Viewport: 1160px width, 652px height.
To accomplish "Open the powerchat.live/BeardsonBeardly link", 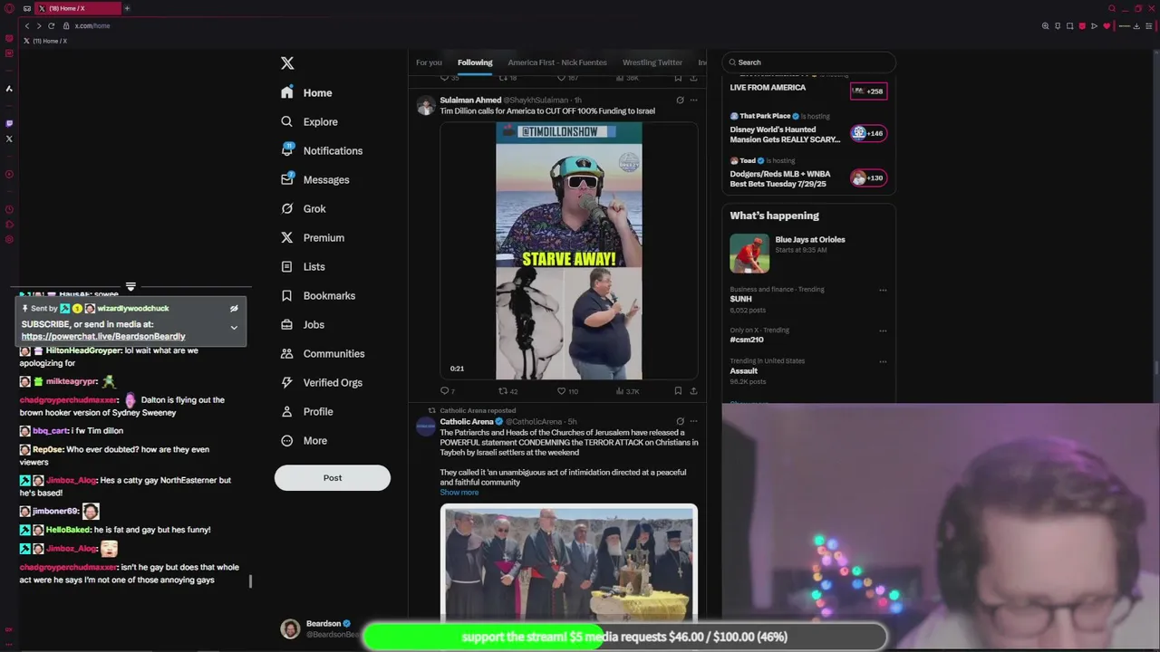I will click(x=103, y=336).
